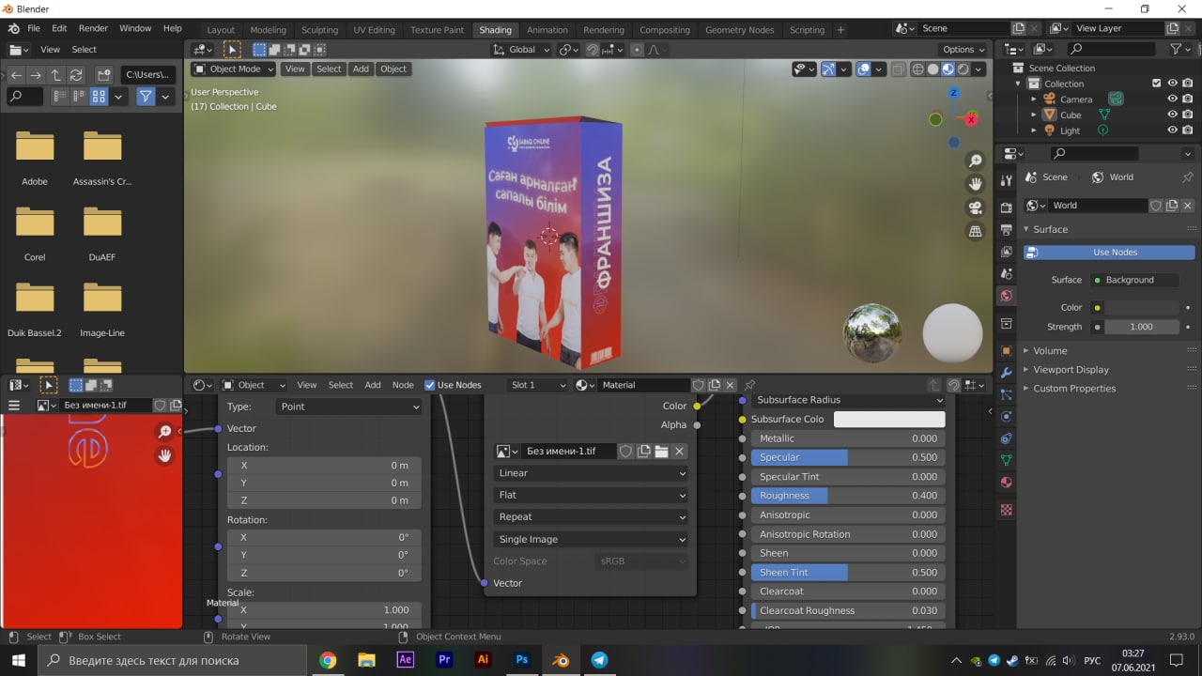Open the Texture properties tab
The image size is (1202, 676).
point(1007,510)
